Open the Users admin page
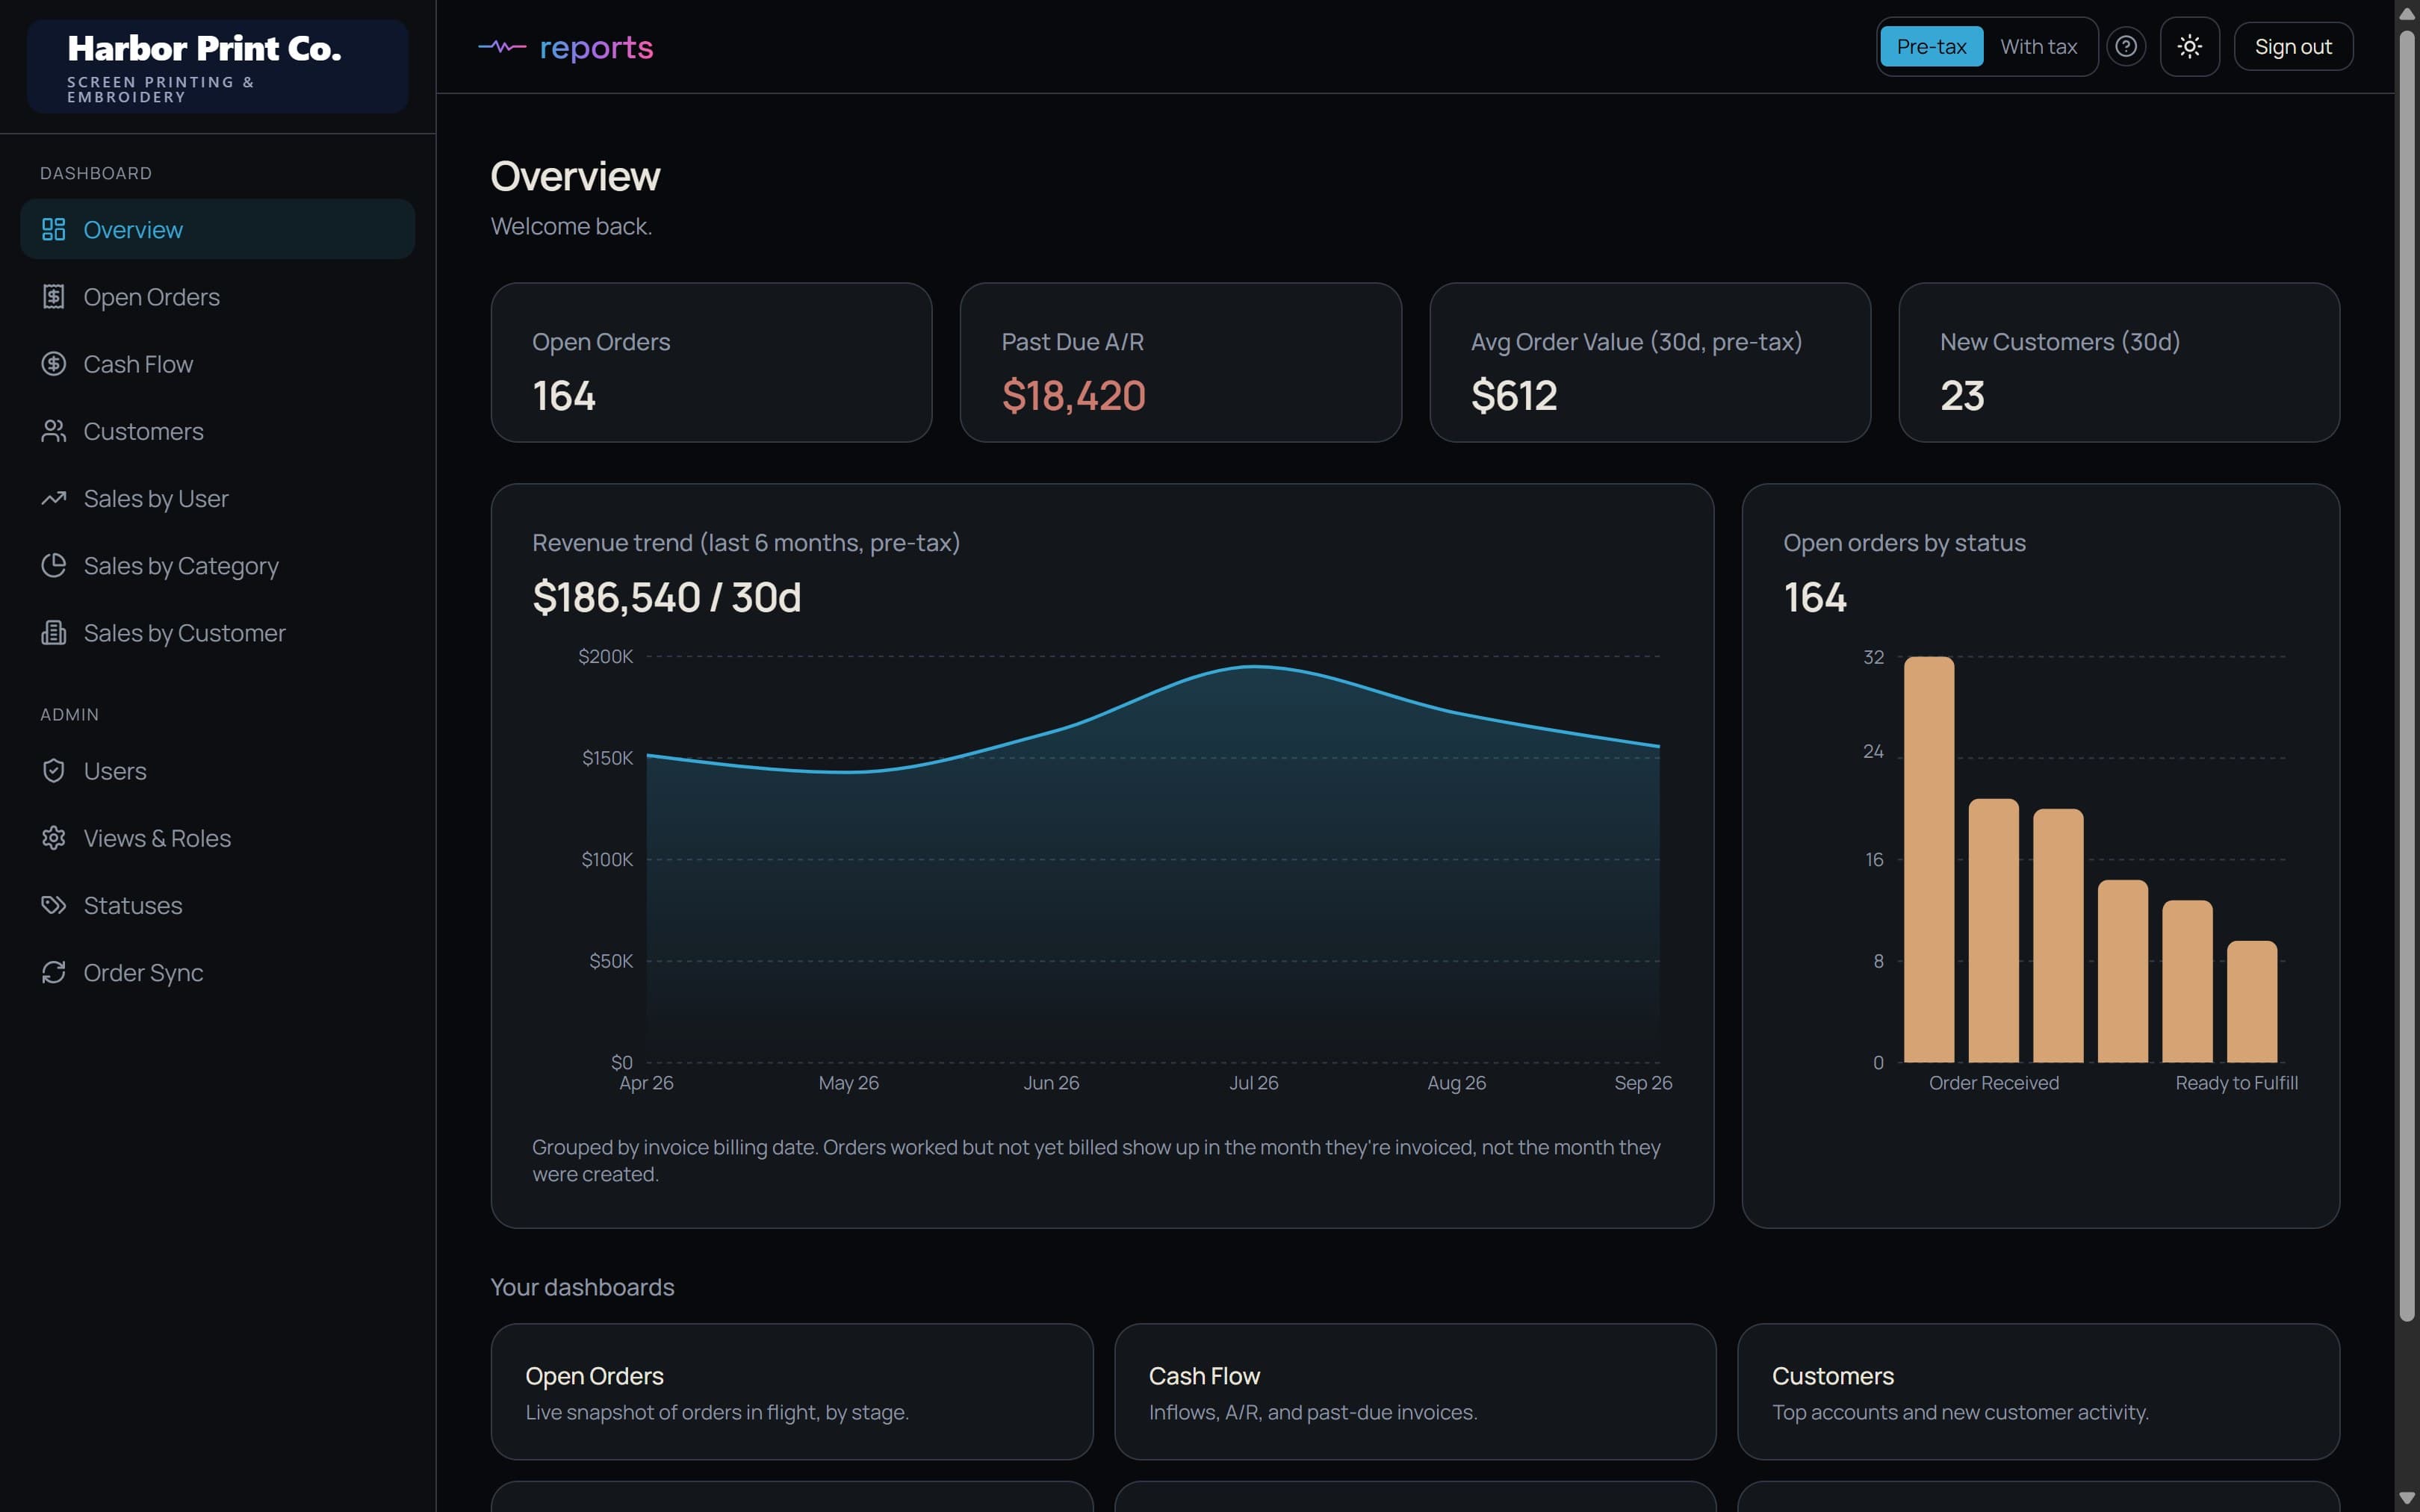 [x=217, y=770]
